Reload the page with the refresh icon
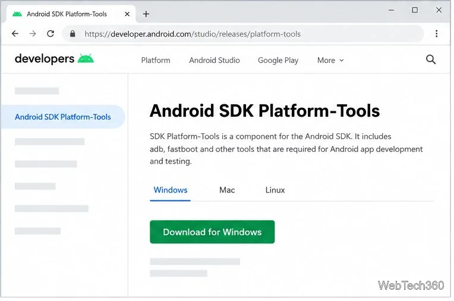This screenshot has height=301, width=454. click(x=51, y=34)
